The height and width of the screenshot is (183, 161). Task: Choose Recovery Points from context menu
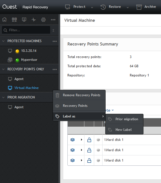[x=79, y=106]
